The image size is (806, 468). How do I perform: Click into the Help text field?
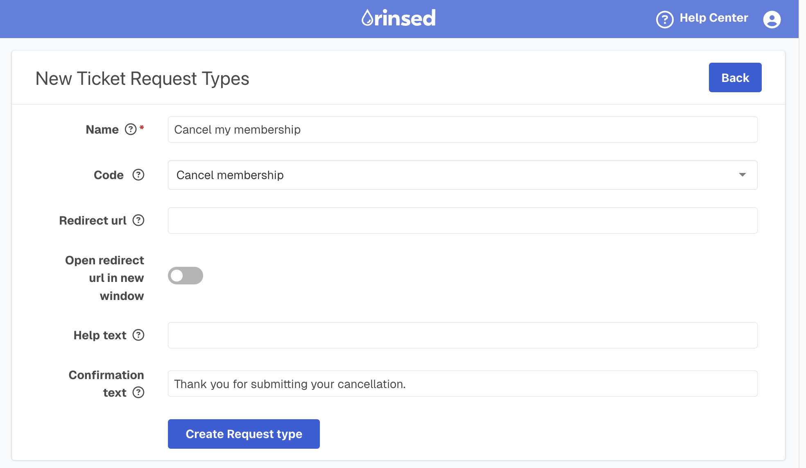tap(462, 335)
